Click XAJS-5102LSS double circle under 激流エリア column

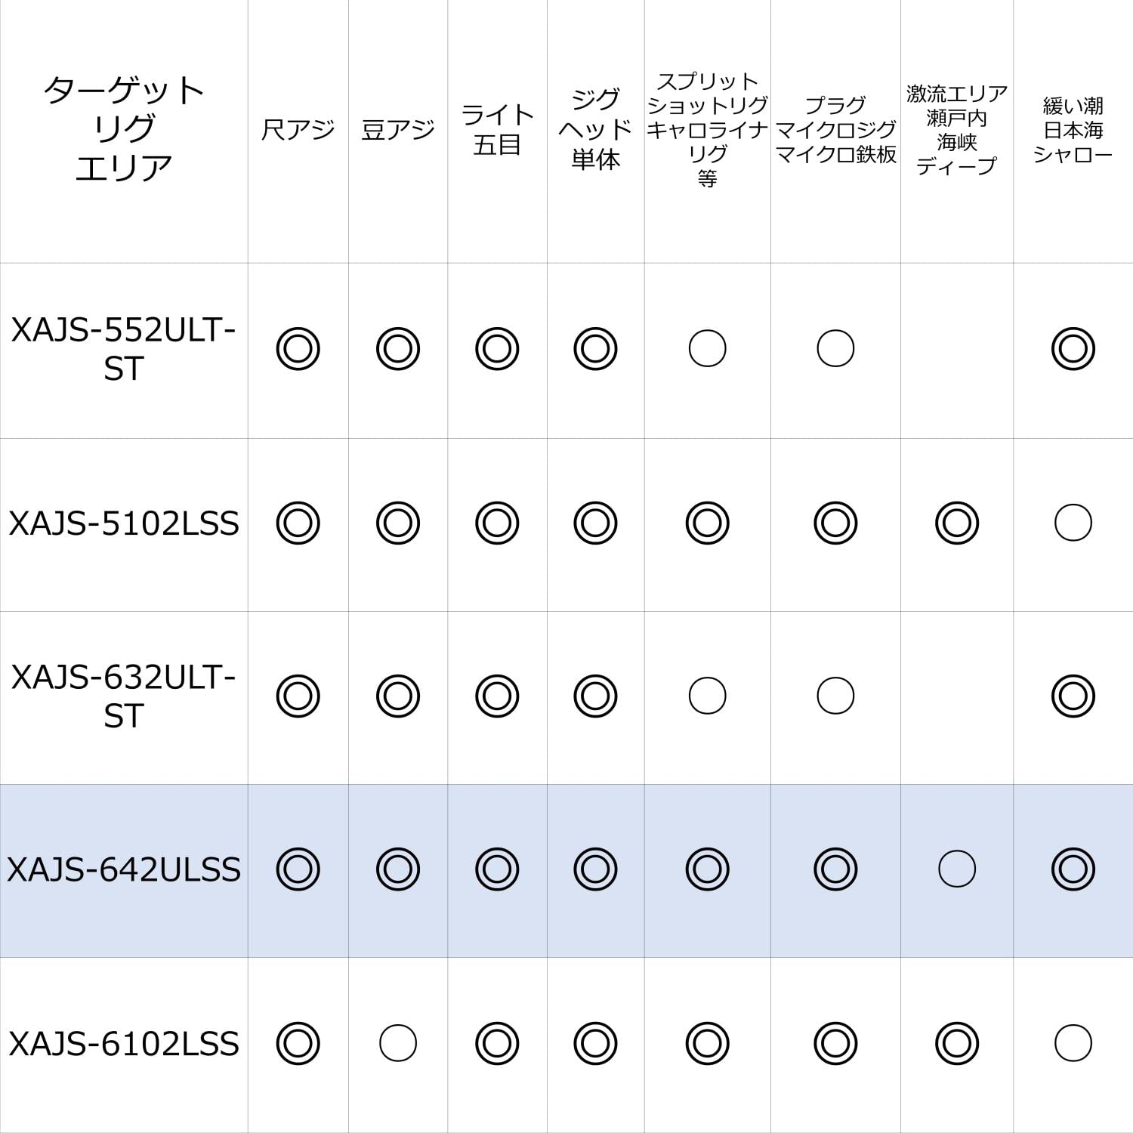pyautogui.click(x=956, y=523)
